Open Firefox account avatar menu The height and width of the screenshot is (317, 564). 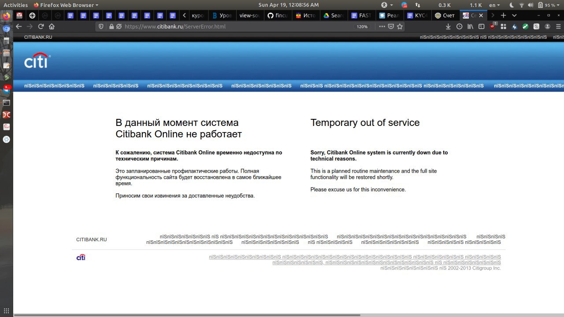[x=547, y=26]
